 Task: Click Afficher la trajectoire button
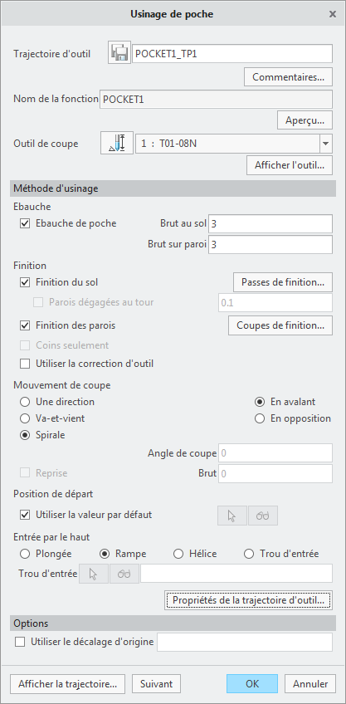(x=68, y=684)
